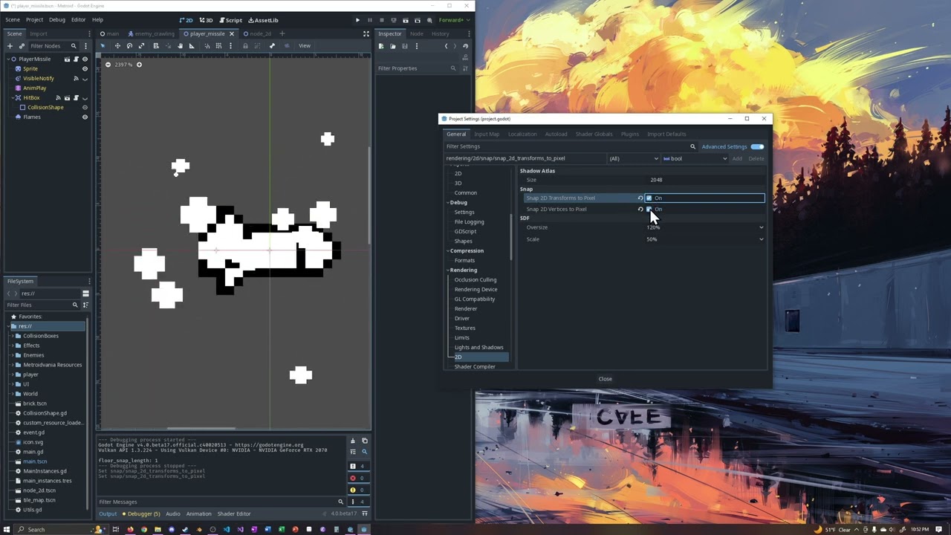Collapse the Rendering settings category
This screenshot has height=535, width=951.
point(448,270)
